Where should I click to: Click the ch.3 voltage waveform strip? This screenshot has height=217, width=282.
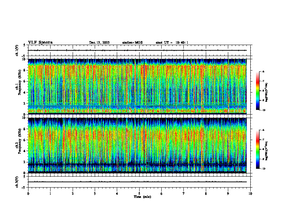(137, 182)
